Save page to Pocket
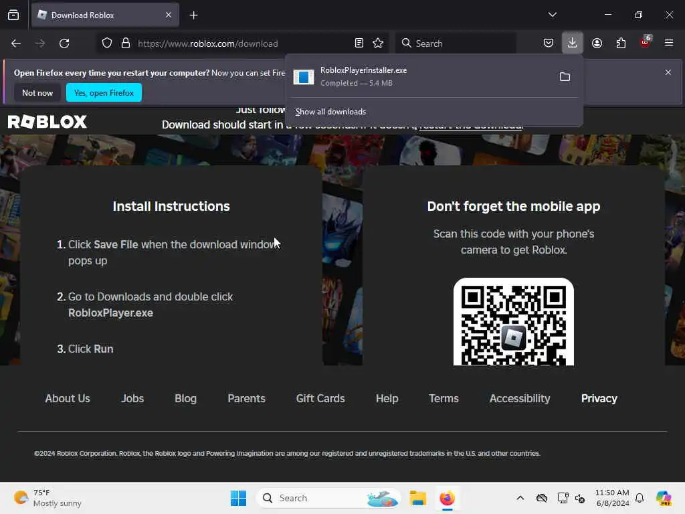685x514 pixels. [549, 43]
